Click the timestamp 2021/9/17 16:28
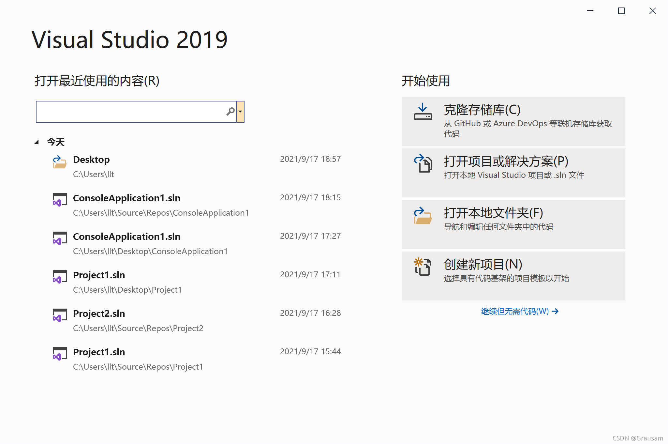The height and width of the screenshot is (444, 668). click(x=310, y=313)
